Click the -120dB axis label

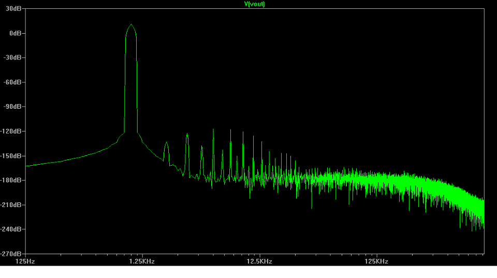pyautogui.click(x=11, y=131)
